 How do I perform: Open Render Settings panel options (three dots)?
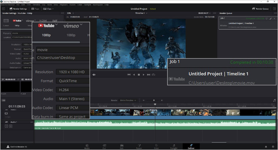(x=62, y=13)
